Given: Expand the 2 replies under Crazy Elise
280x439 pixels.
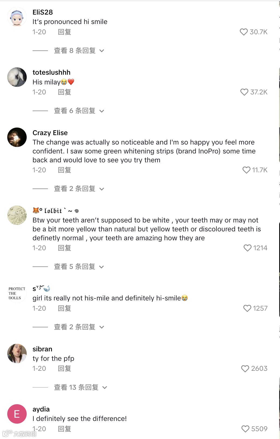Looking at the screenshot, I should pyautogui.click(x=79, y=189).
